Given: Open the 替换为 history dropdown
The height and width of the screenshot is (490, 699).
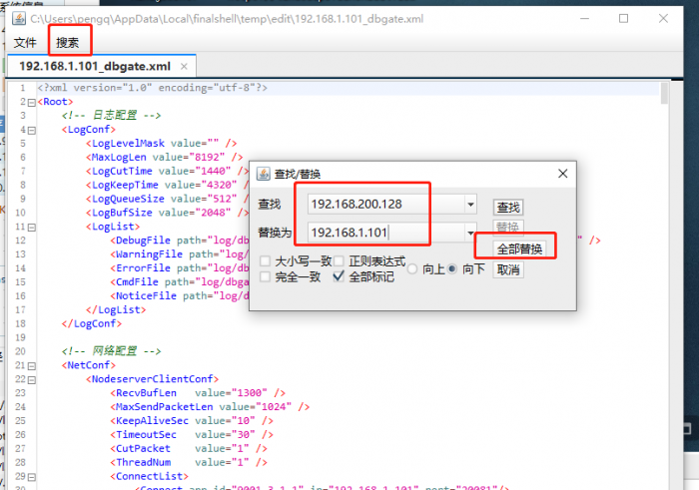Looking at the screenshot, I should (470, 233).
